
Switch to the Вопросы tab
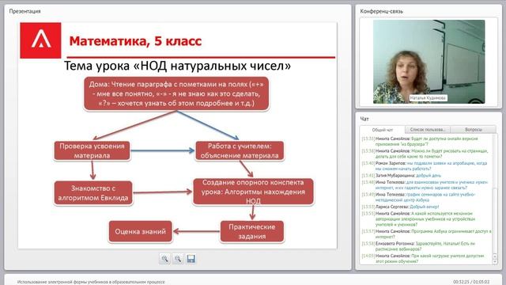click(474, 130)
